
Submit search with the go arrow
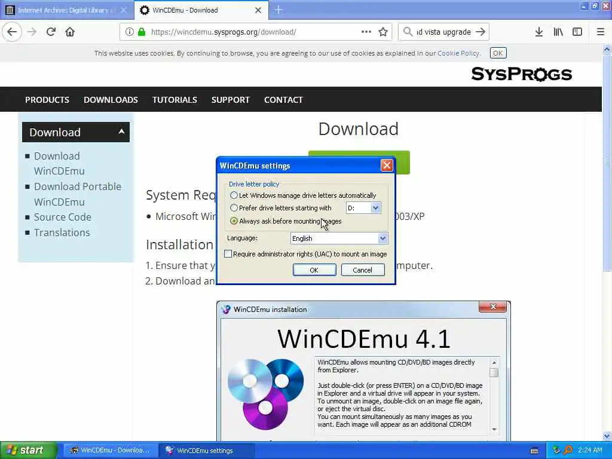[x=481, y=32]
